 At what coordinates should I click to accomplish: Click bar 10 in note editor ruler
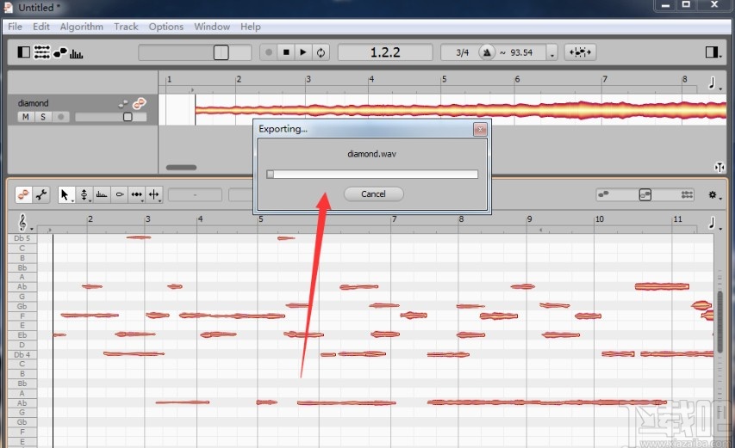[x=599, y=219]
